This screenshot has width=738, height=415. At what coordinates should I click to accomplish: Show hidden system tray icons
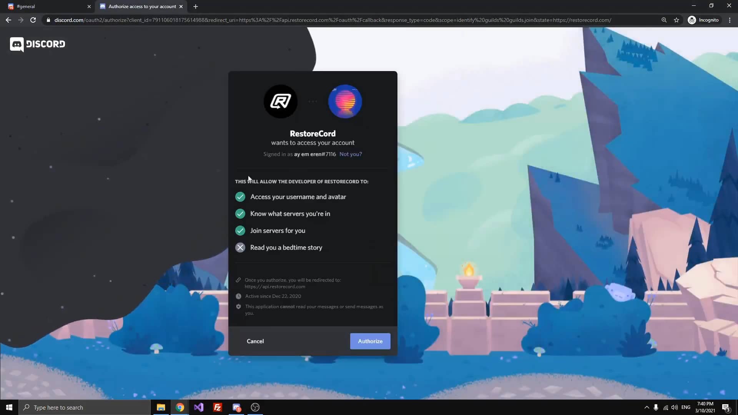[647, 407]
